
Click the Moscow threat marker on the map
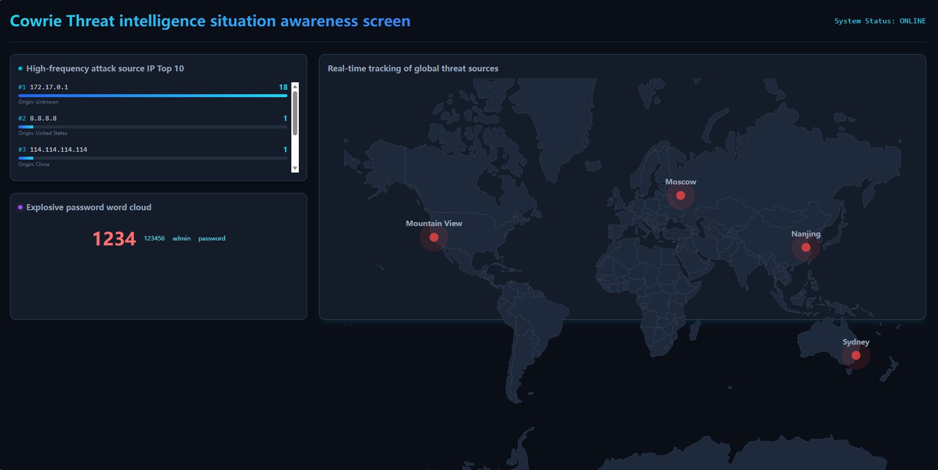coord(681,195)
